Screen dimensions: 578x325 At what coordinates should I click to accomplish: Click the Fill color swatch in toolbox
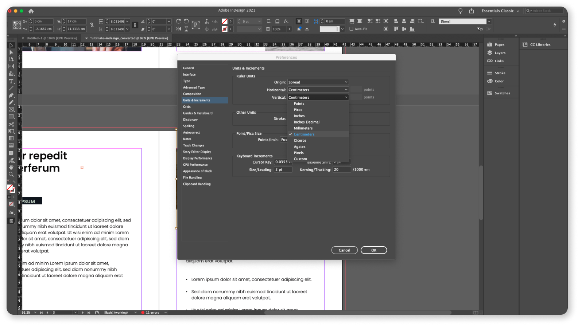10,188
